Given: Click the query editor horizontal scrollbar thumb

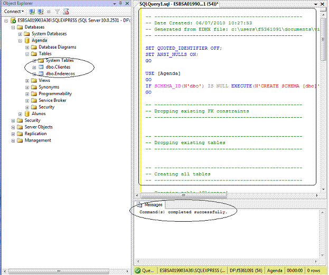Looking at the screenshot, I should [184, 195].
